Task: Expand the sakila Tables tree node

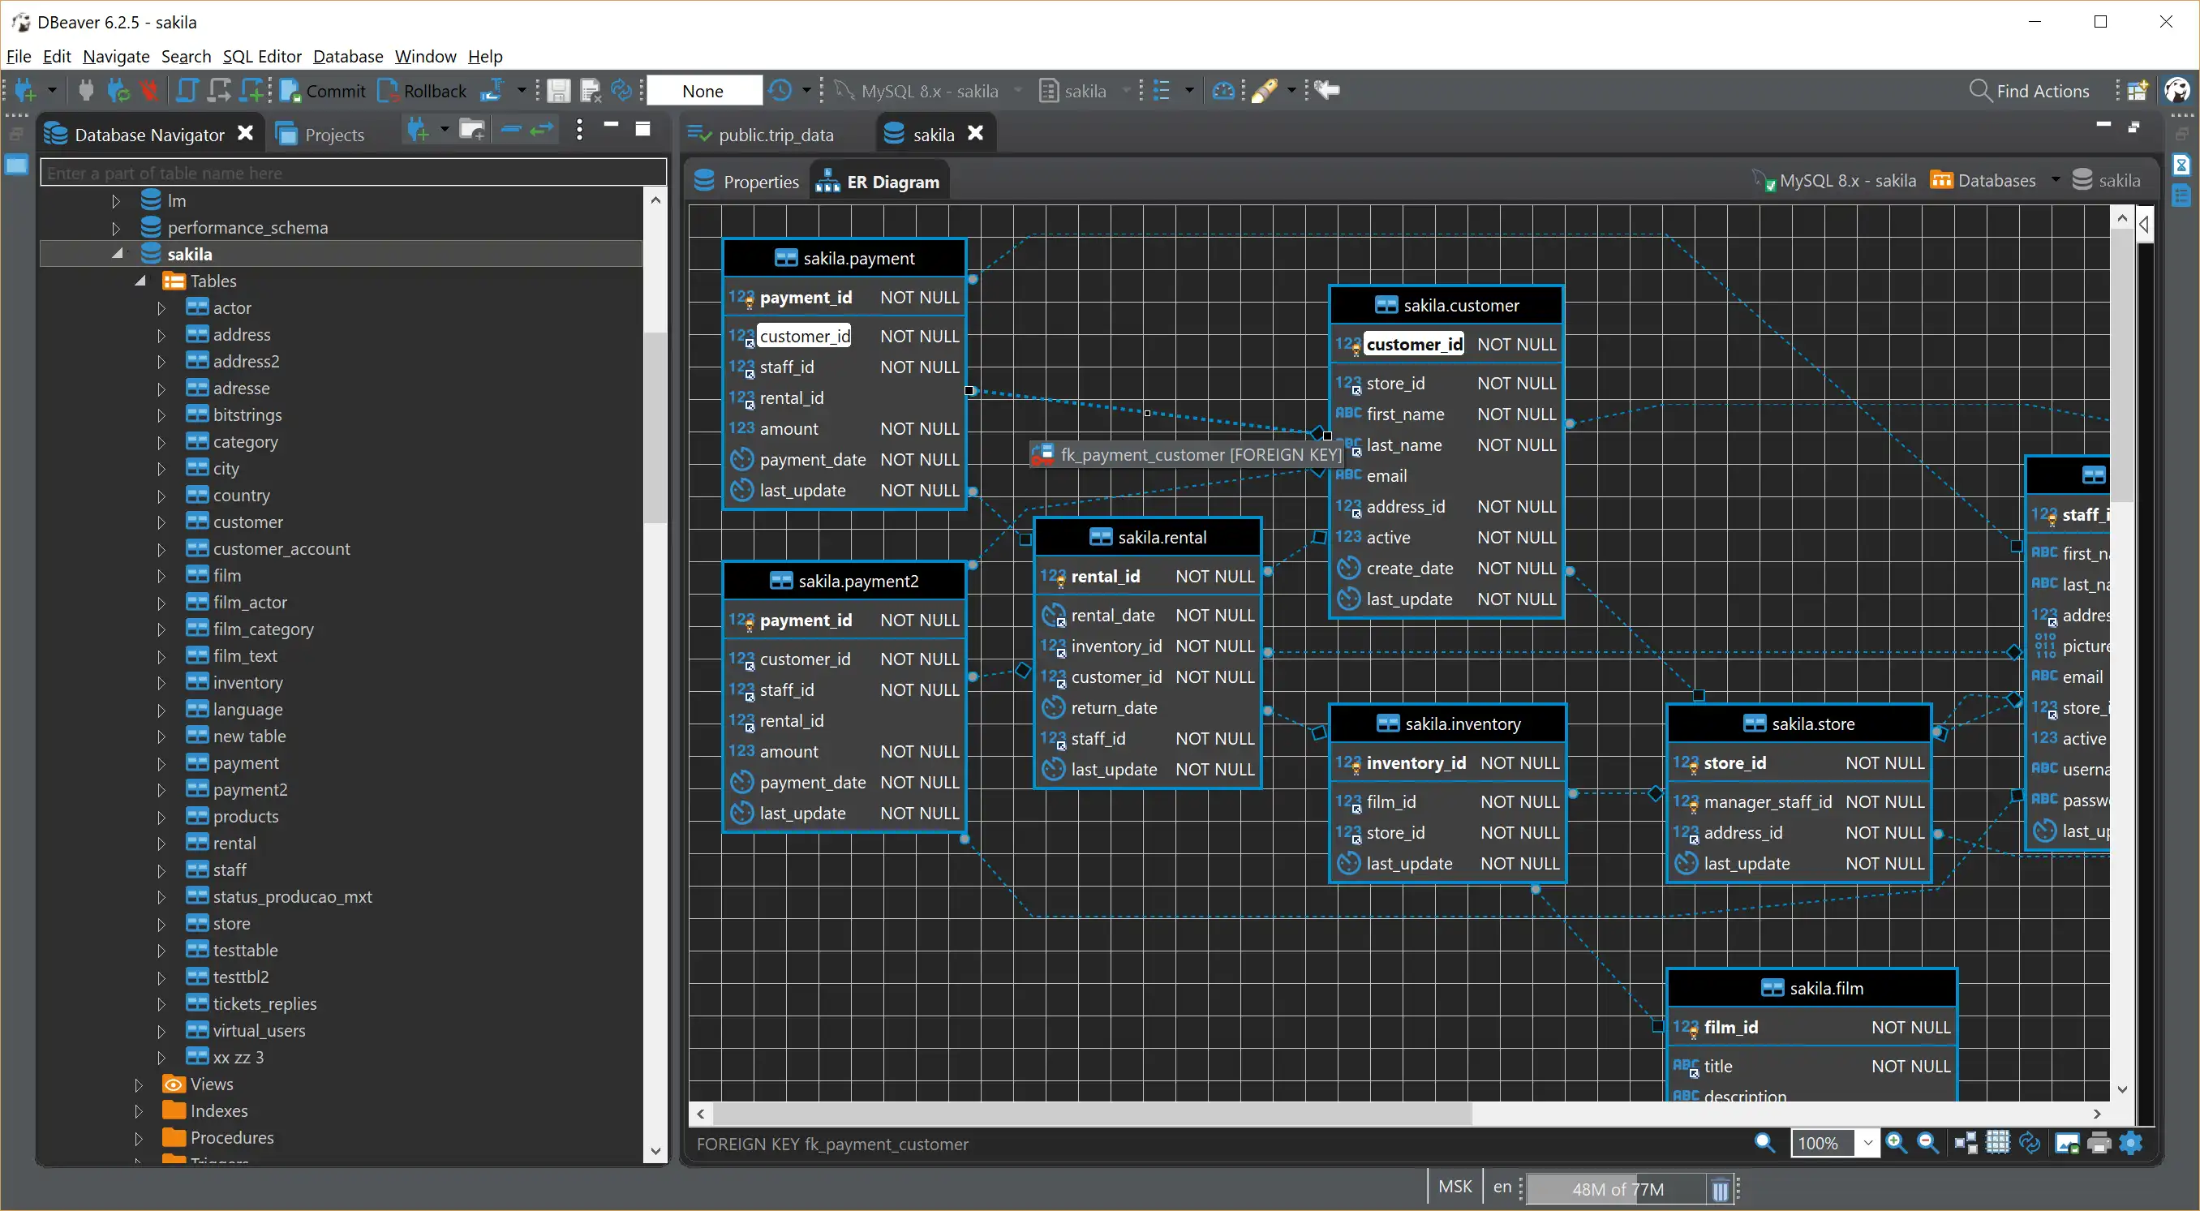Action: pos(135,281)
